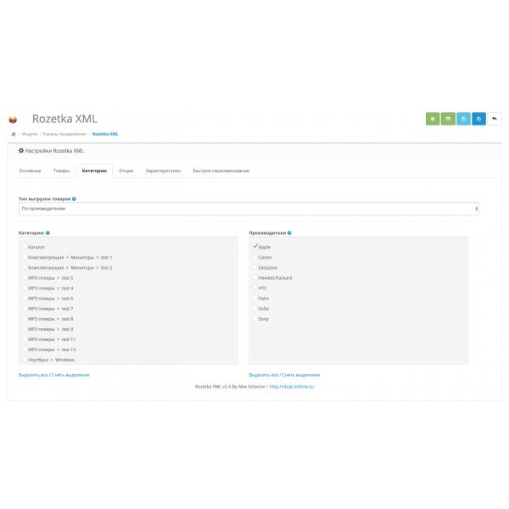This screenshot has width=509, height=509.
Task: Check MP3 плееры > test 9 checkbox
Action: 25,328
